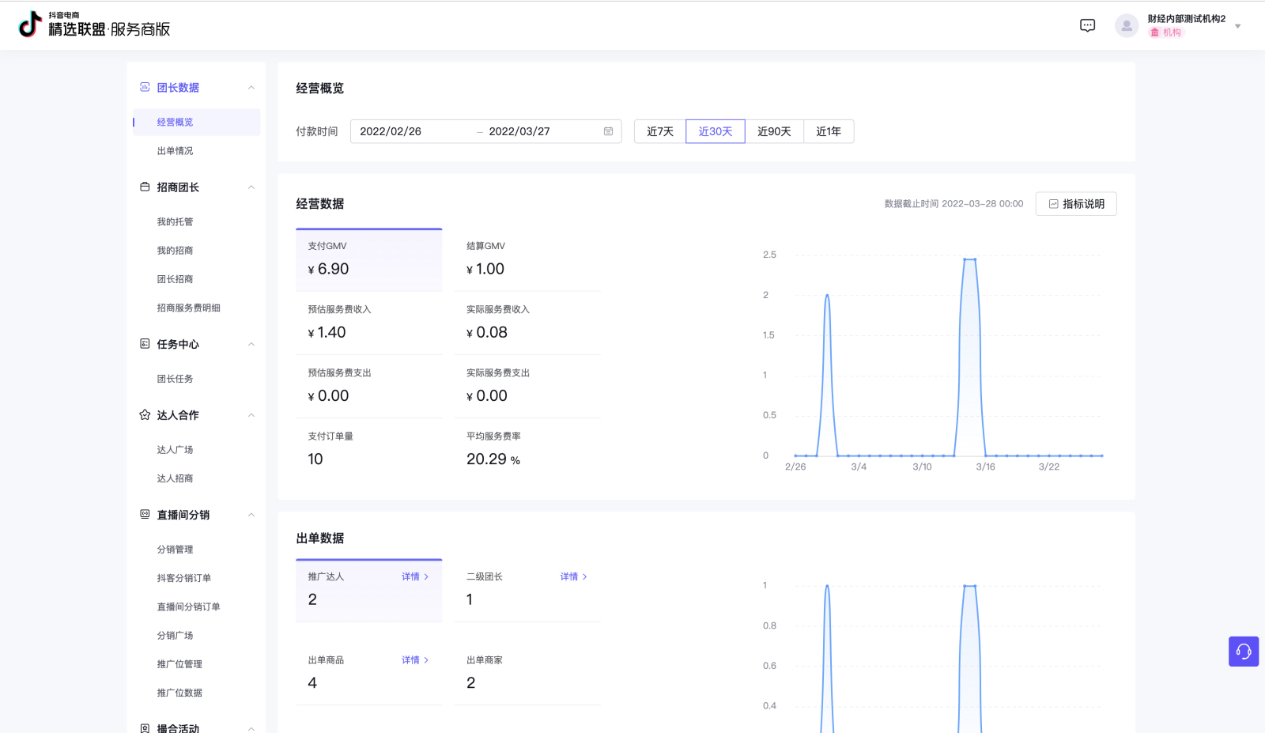
Task: Click the 指标说明 button
Action: tap(1076, 204)
